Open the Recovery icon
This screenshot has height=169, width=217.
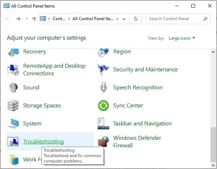coord(13,53)
